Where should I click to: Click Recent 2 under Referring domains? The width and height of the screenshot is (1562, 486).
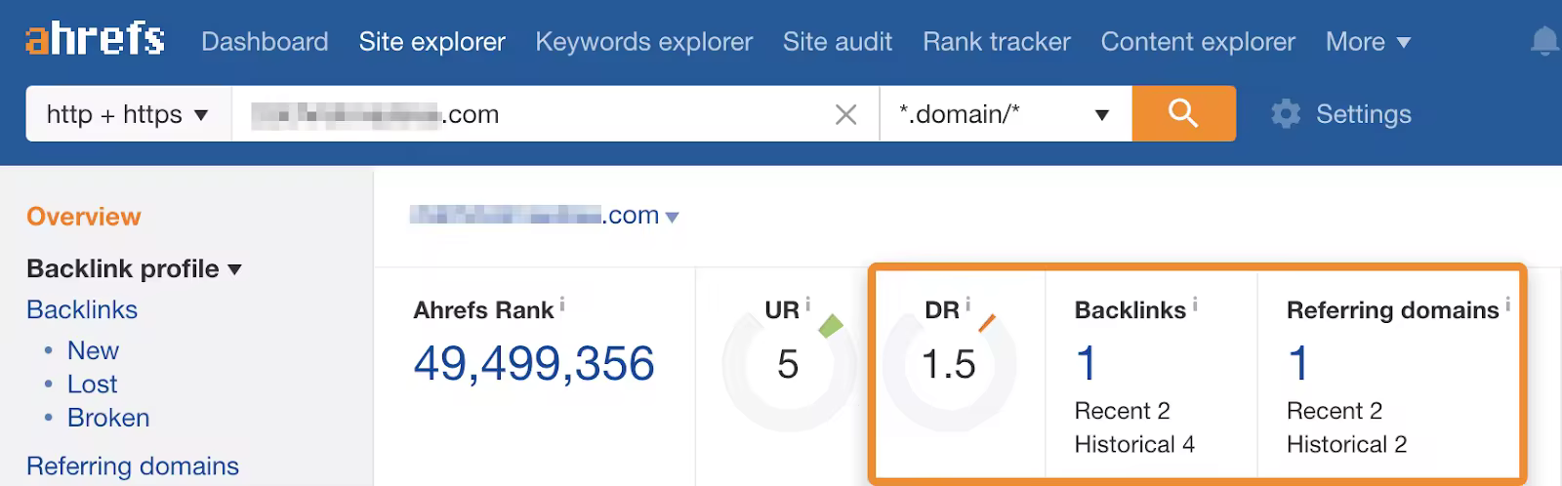pos(1334,411)
